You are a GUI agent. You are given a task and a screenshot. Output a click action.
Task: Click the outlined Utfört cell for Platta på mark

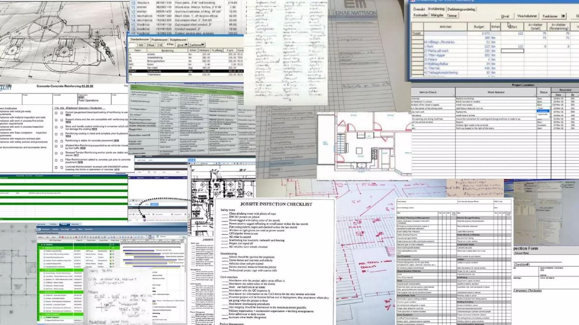point(512,51)
